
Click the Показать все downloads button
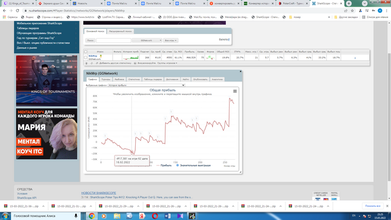pyautogui.click(x=373, y=206)
